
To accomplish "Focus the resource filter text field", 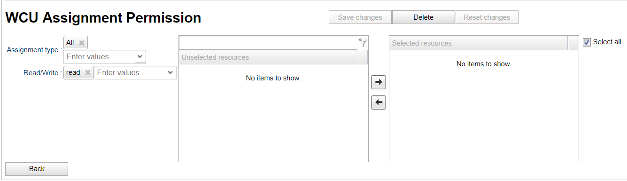I will (x=268, y=43).
